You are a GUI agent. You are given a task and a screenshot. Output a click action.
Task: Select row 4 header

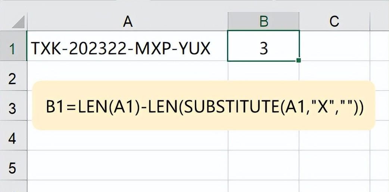13,135
